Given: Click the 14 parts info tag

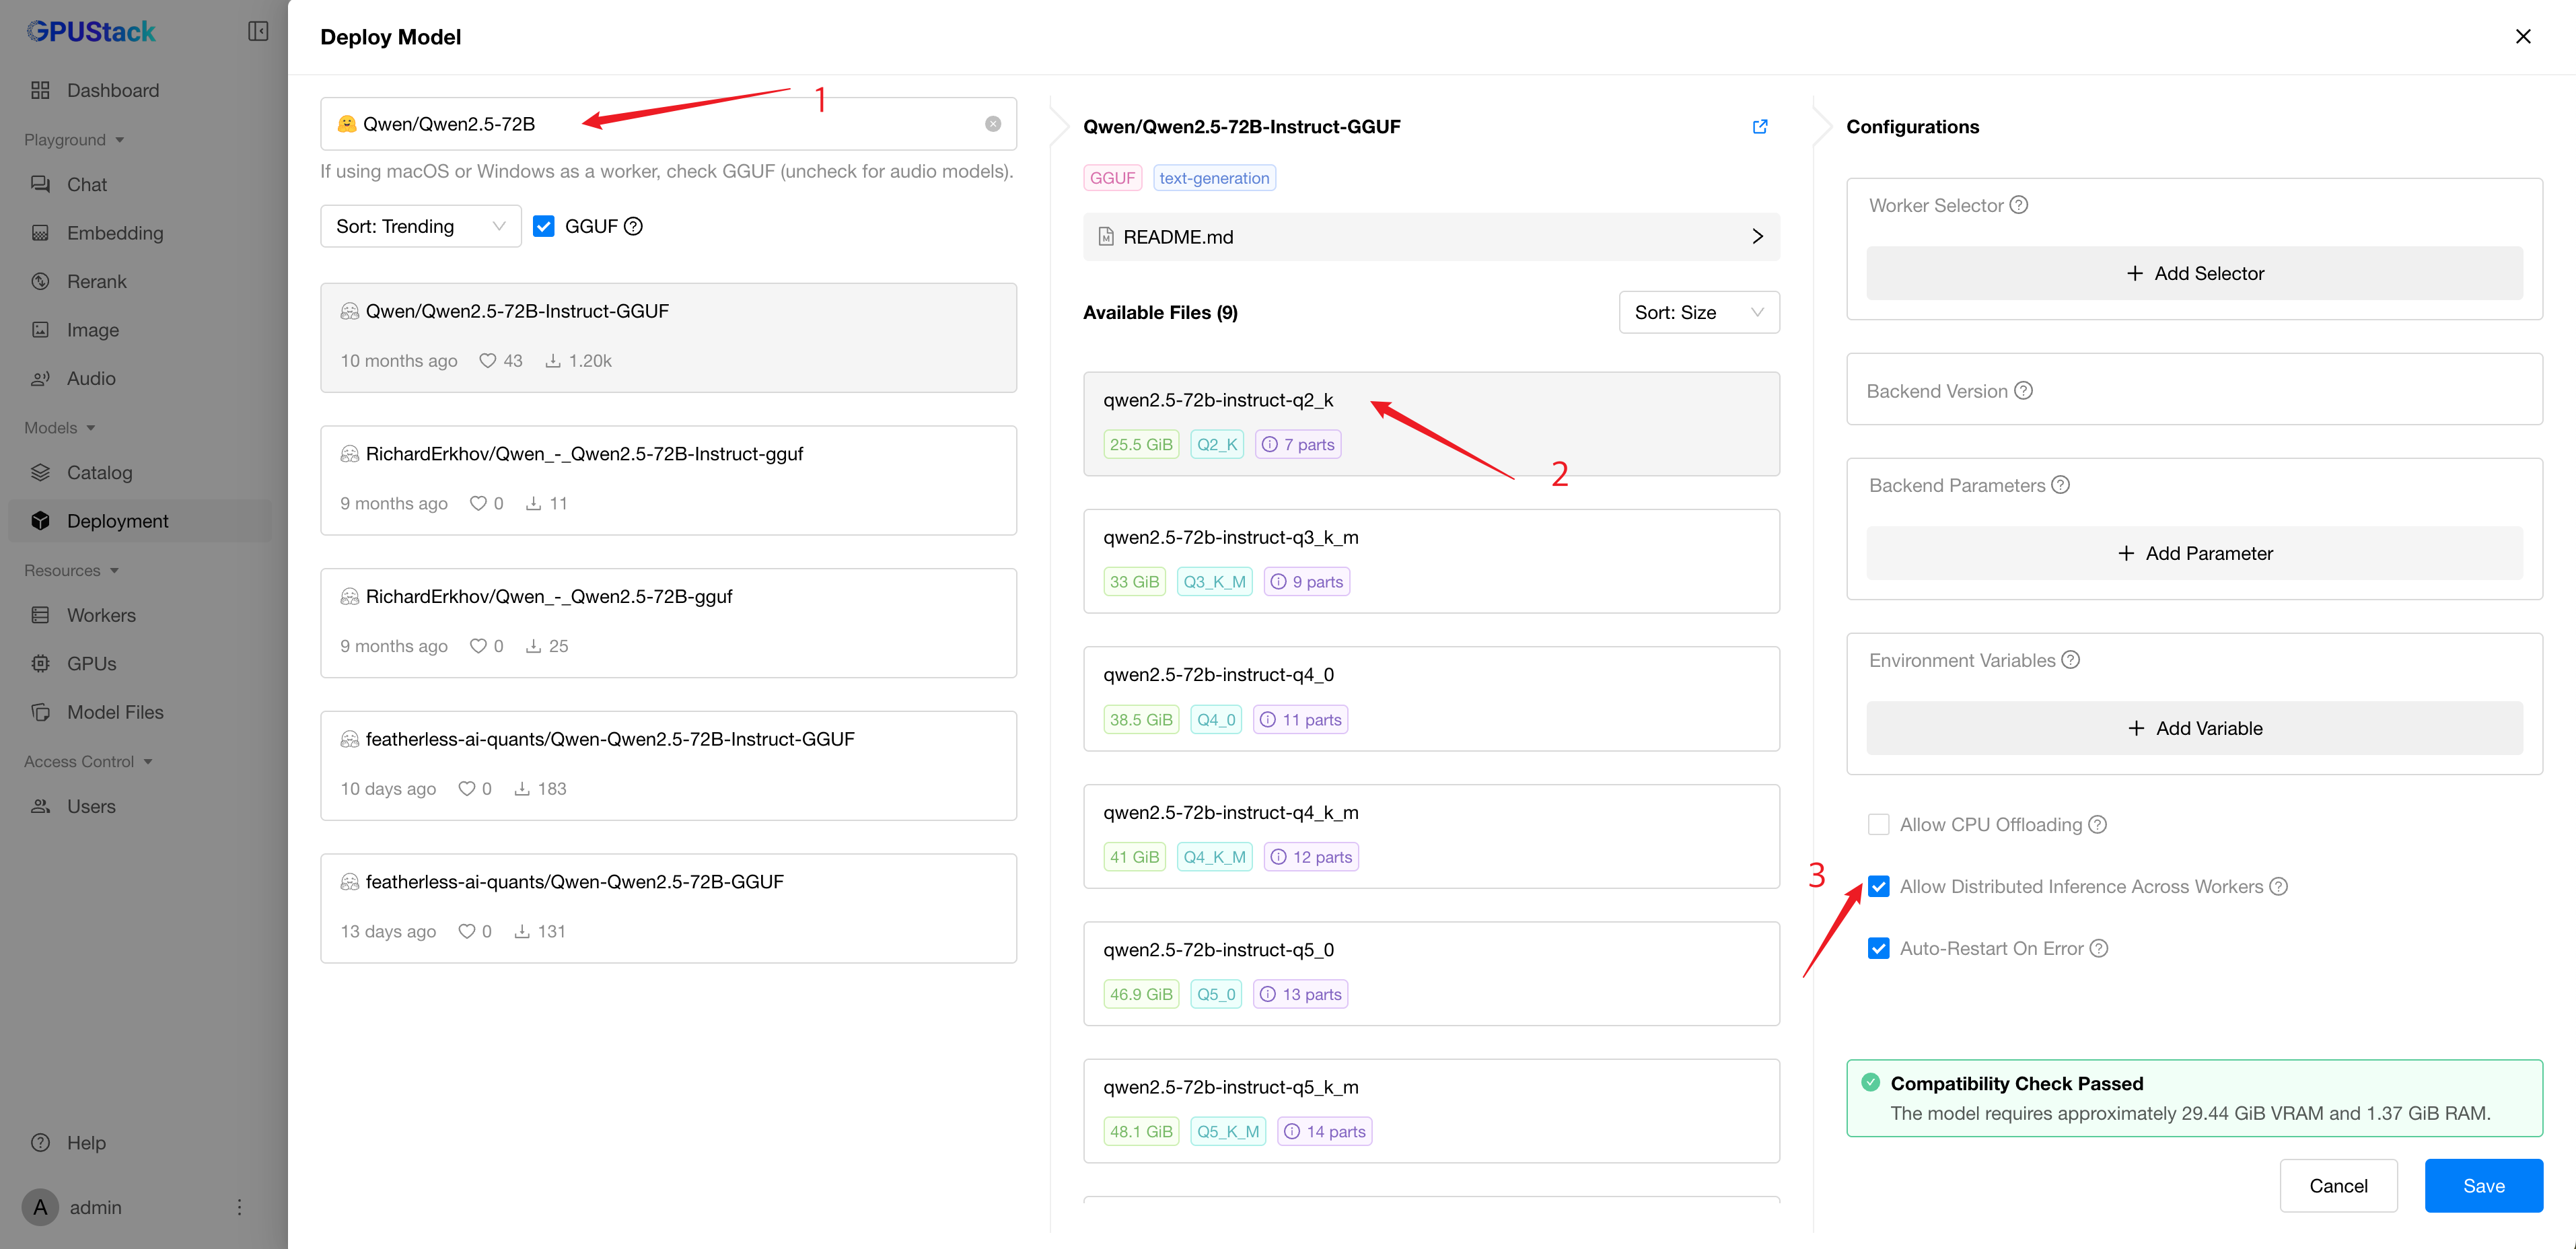Looking at the screenshot, I should point(1324,1131).
